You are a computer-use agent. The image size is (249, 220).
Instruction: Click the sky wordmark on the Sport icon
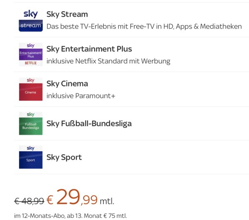tap(31, 148)
